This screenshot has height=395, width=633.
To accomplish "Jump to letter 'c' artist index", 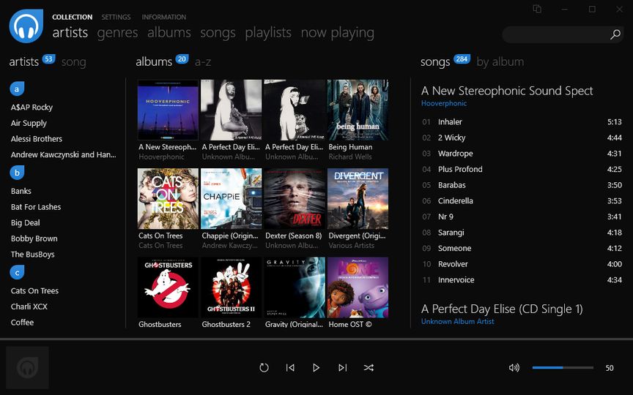I will point(17,272).
